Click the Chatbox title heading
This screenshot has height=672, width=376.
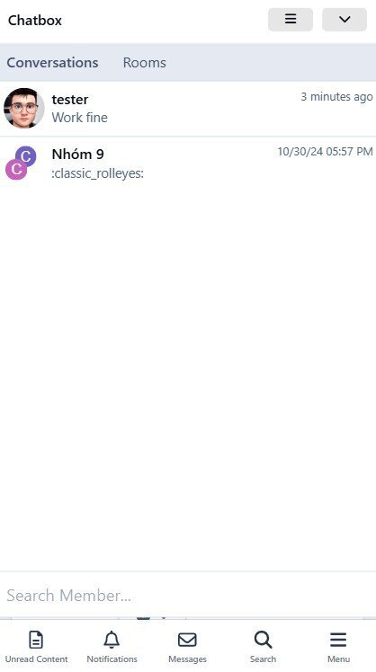click(35, 20)
